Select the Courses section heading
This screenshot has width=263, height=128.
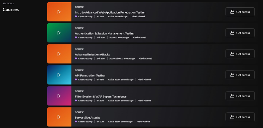tap(11, 9)
